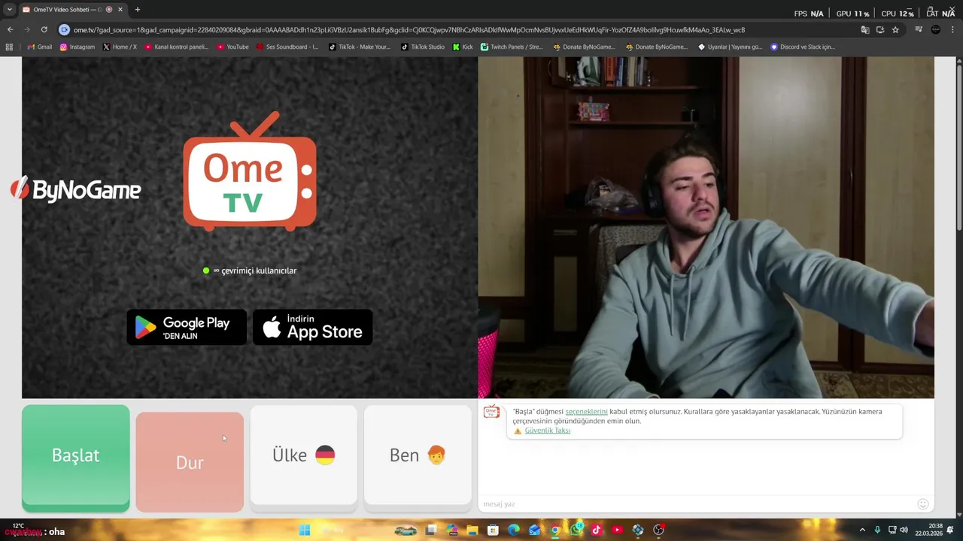Open the TikTok Studio bookmark
This screenshot has width=963, height=541.
click(x=423, y=47)
